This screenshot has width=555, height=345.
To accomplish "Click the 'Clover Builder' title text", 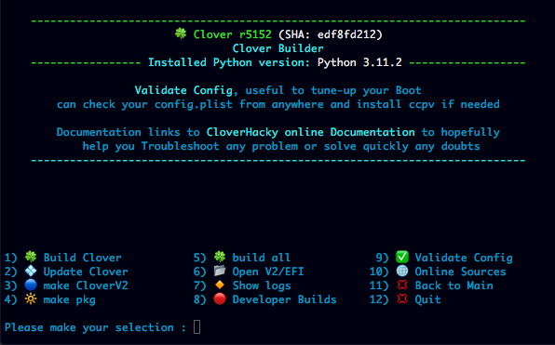I will coord(277,48).
